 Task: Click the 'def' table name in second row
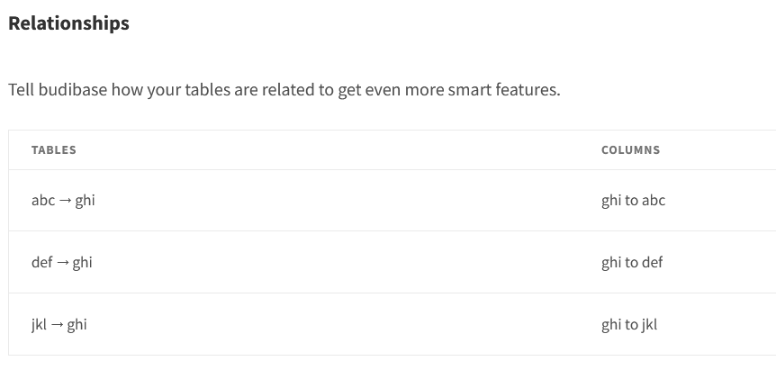[x=41, y=262]
